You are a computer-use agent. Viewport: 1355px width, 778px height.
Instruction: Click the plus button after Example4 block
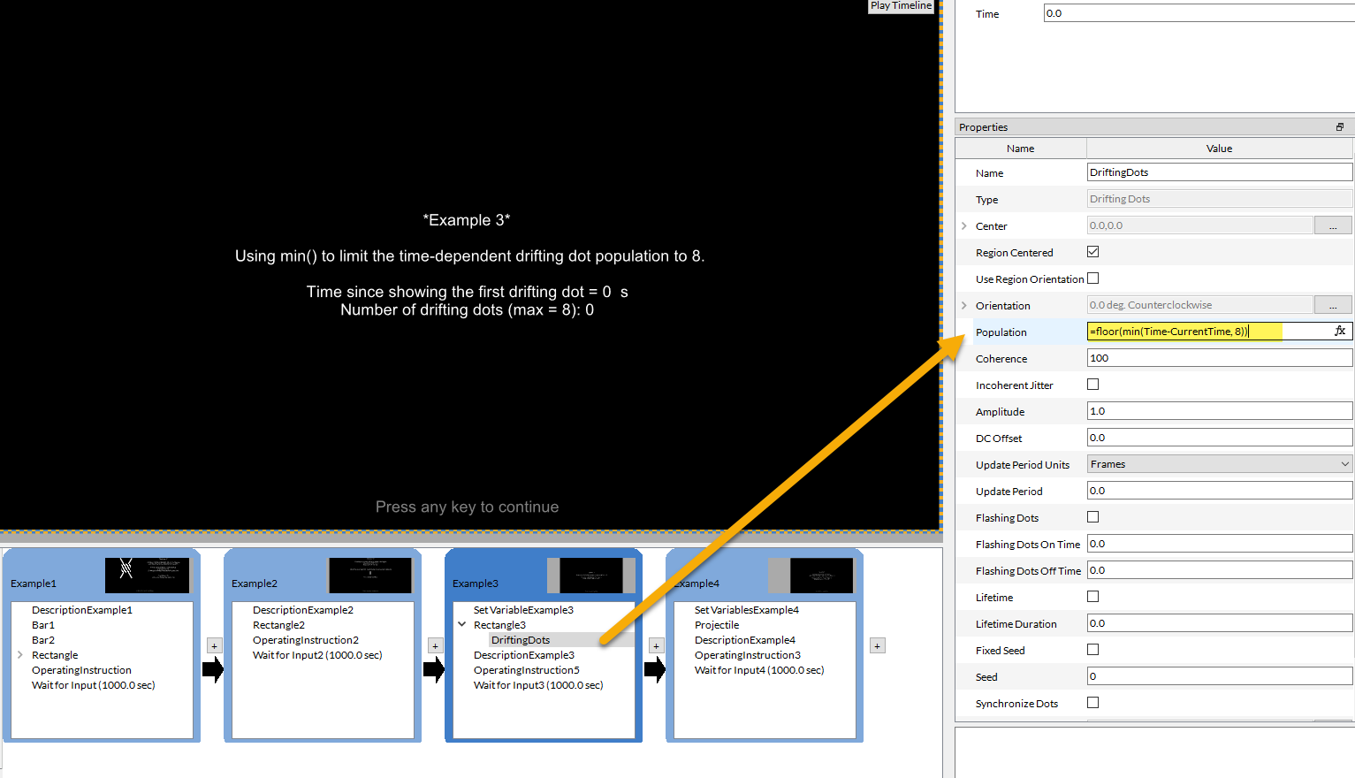coord(877,646)
